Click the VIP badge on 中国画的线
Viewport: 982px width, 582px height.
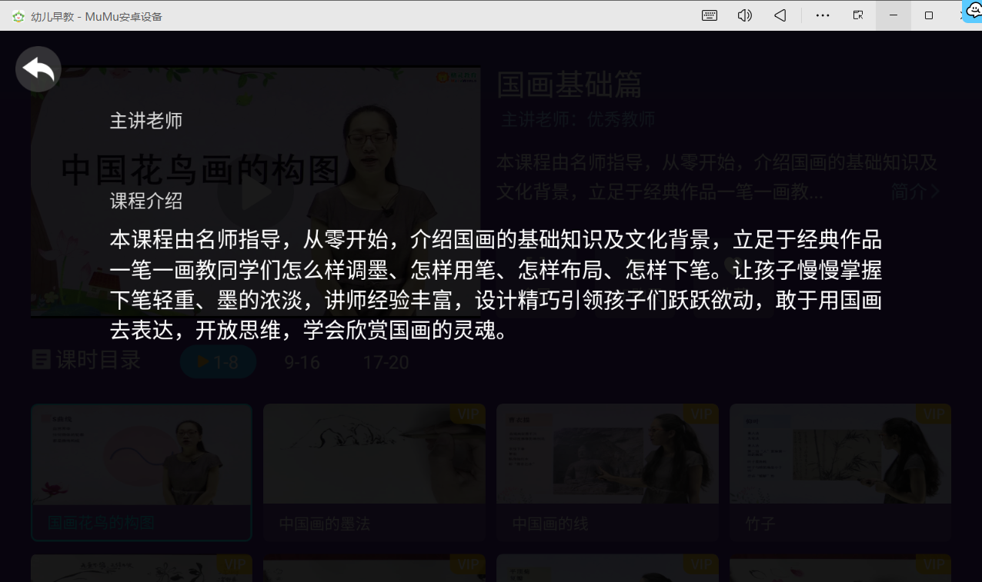point(701,414)
